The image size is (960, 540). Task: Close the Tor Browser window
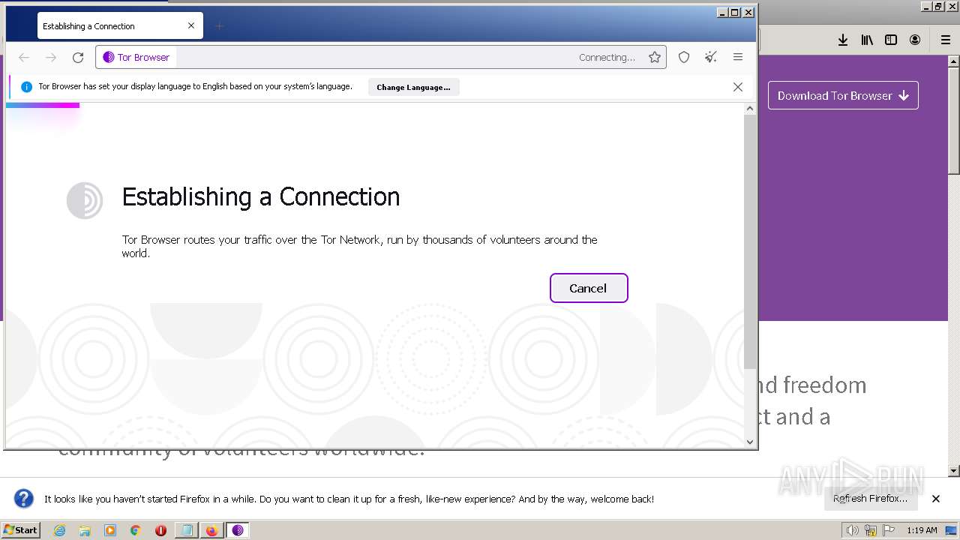[x=748, y=12]
